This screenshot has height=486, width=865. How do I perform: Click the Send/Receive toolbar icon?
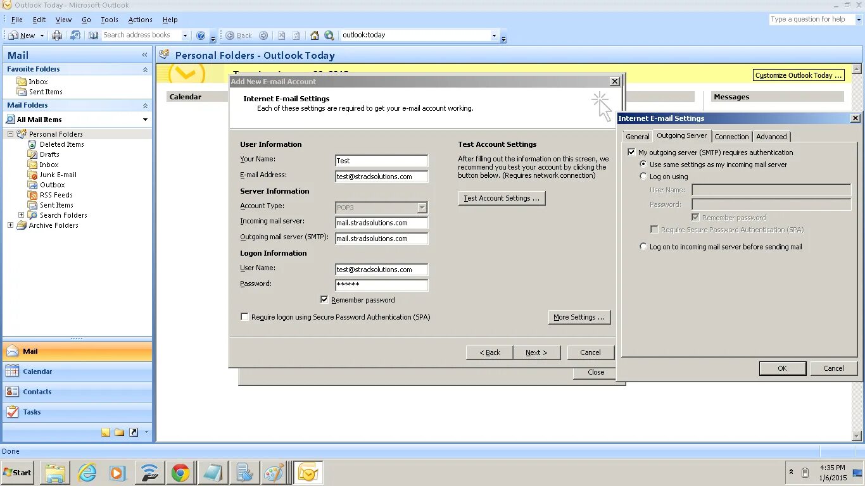tap(75, 35)
